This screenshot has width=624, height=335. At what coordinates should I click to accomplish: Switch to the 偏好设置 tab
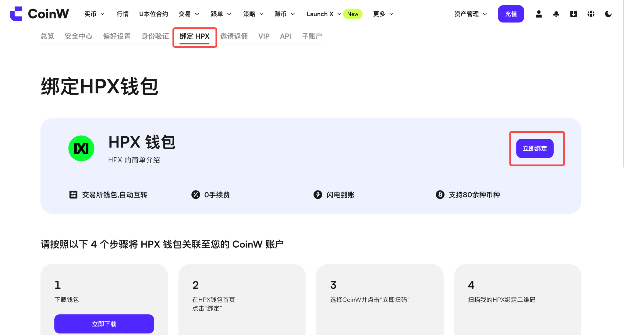tap(117, 36)
